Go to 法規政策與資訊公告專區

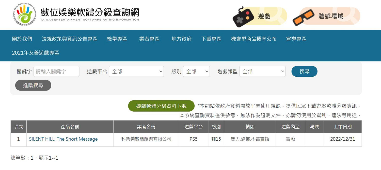tap(70, 39)
